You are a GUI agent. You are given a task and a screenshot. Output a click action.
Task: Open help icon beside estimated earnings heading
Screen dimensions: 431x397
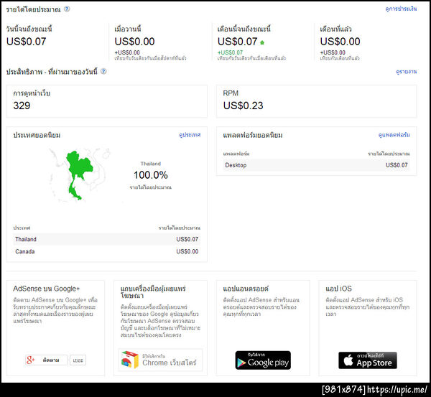click(67, 9)
